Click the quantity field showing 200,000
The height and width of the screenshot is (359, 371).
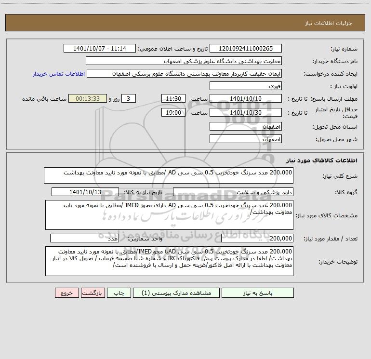257,239
